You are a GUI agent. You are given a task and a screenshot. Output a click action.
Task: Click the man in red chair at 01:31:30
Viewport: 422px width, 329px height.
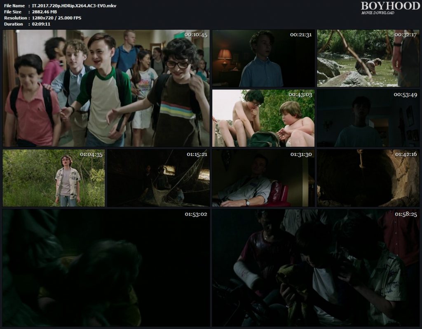[263, 177]
